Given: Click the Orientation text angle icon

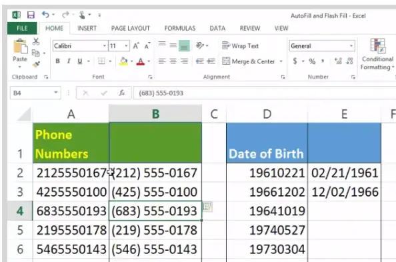Looking at the screenshot, I should tap(200, 45).
